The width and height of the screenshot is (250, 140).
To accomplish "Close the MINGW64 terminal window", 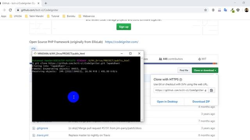I will (x=139, y=54).
